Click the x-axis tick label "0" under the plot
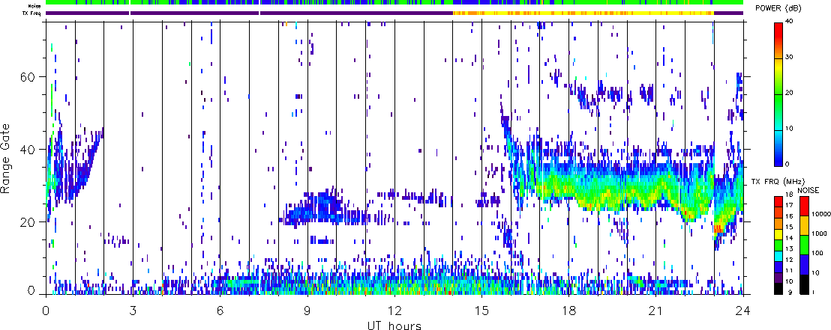 pos(46,311)
